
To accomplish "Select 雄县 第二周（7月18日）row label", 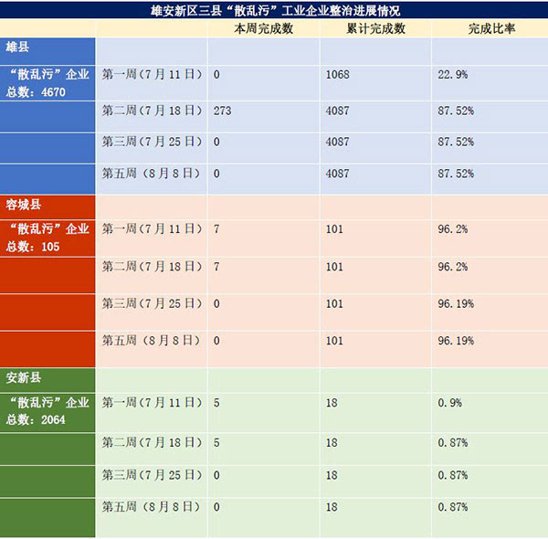I will 152,111.
